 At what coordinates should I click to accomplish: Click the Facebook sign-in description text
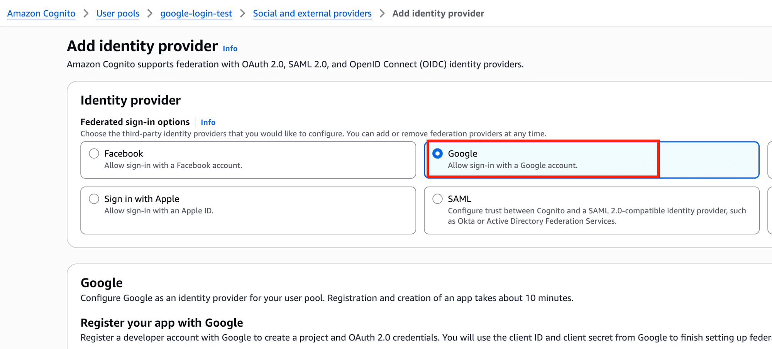[x=173, y=165]
